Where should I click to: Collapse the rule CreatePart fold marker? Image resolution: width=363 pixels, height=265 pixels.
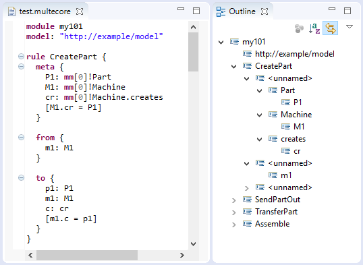point(21,57)
